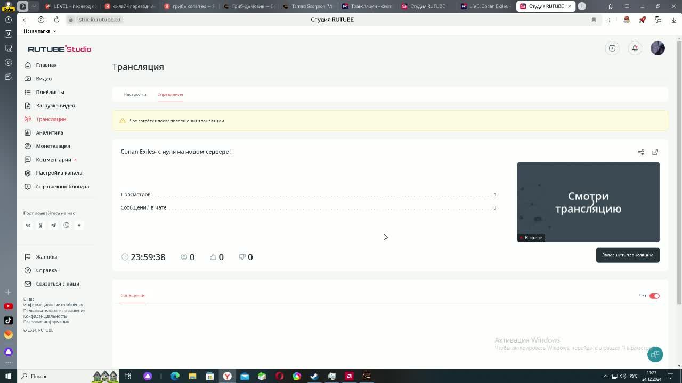Open a new browser tab with plus
The width and height of the screenshot is (682, 383).
point(582,6)
